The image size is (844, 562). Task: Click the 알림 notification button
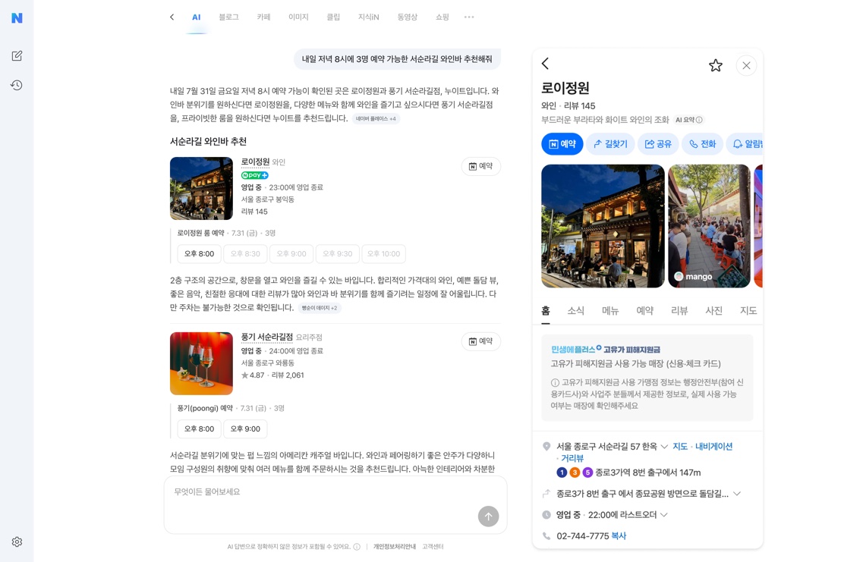pos(745,144)
